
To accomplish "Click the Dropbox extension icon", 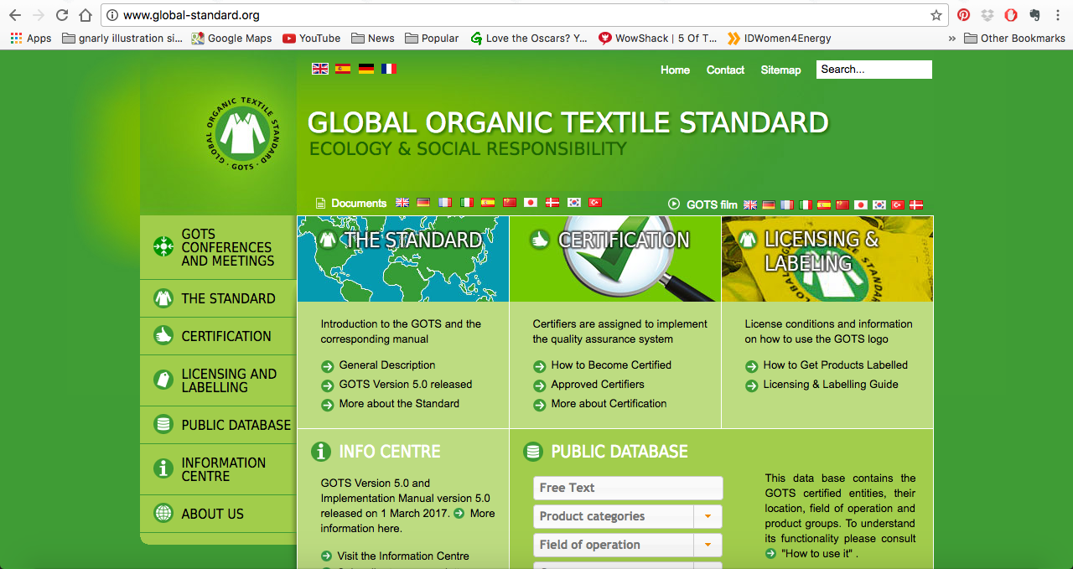I will pyautogui.click(x=987, y=15).
